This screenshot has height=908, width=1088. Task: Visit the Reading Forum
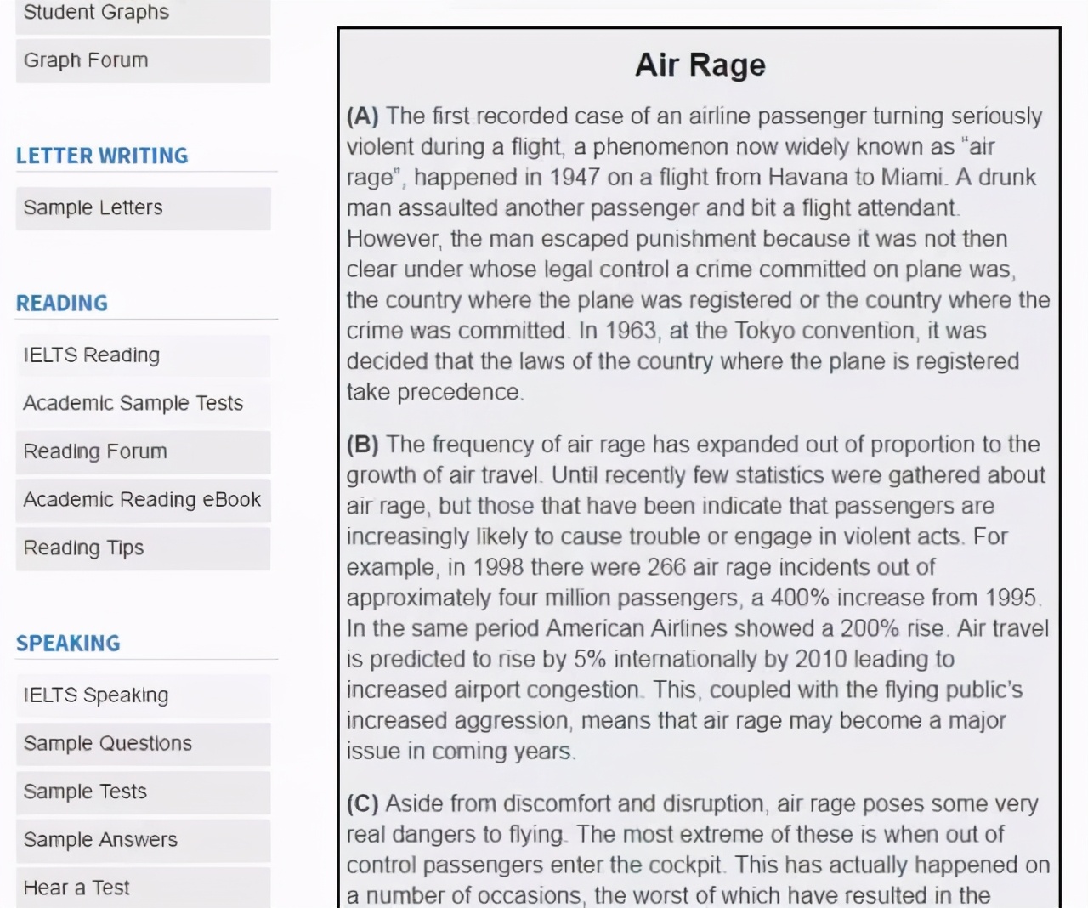(143, 451)
